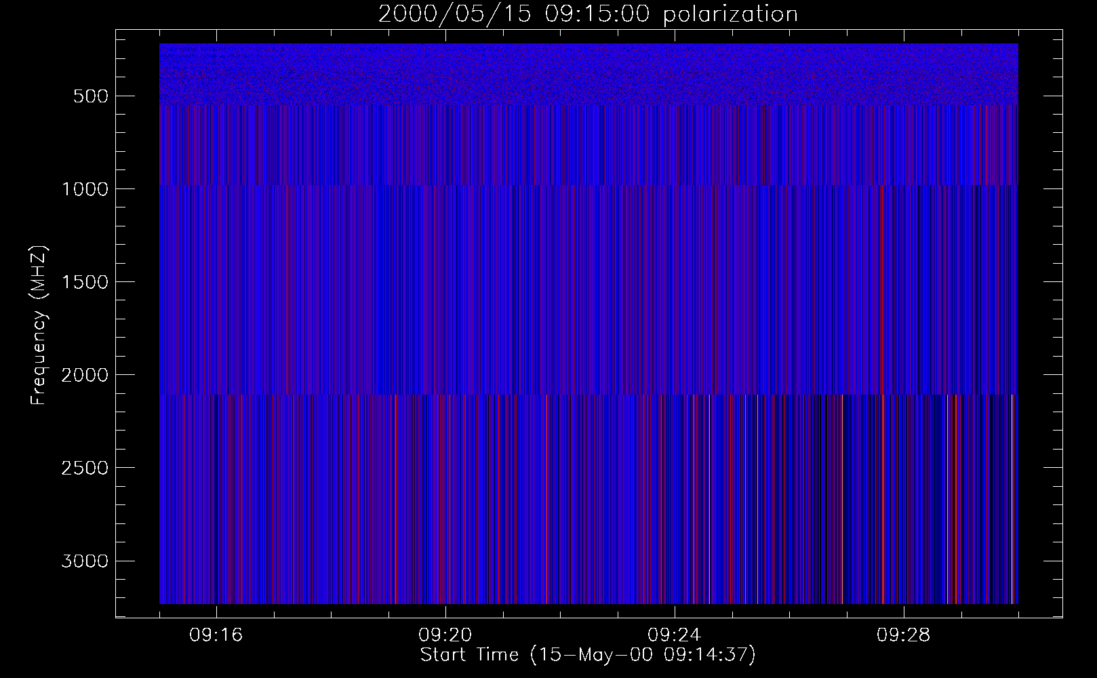Click the 09:24 time tick label
Viewport: 1097px width, 678px height.
[x=675, y=636]
